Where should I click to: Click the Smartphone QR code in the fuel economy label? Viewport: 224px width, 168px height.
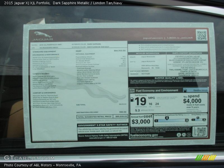coord(201,132)
